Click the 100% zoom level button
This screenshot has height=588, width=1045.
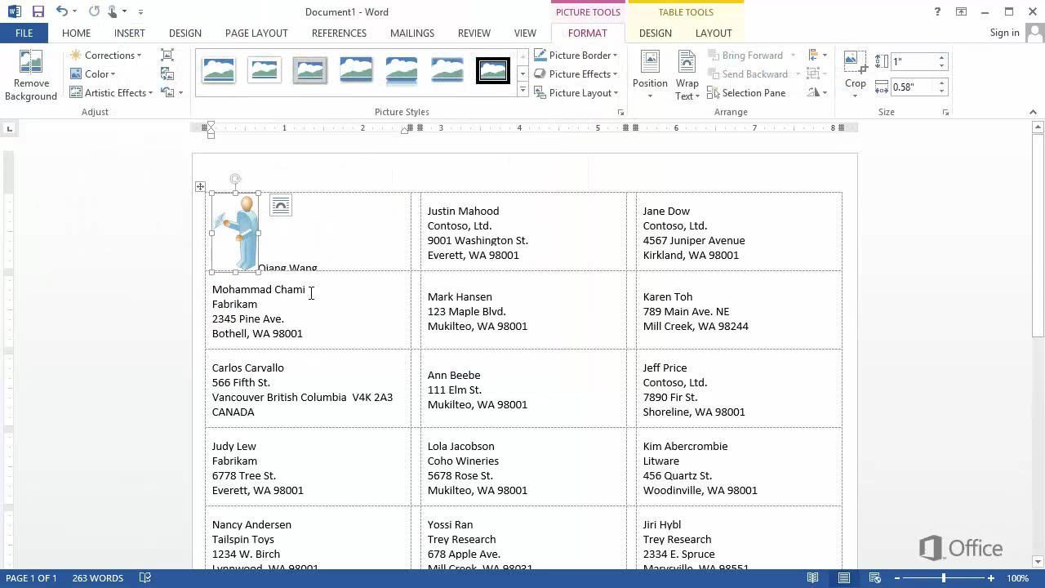pyautogui.click(x=1017, y=578)
